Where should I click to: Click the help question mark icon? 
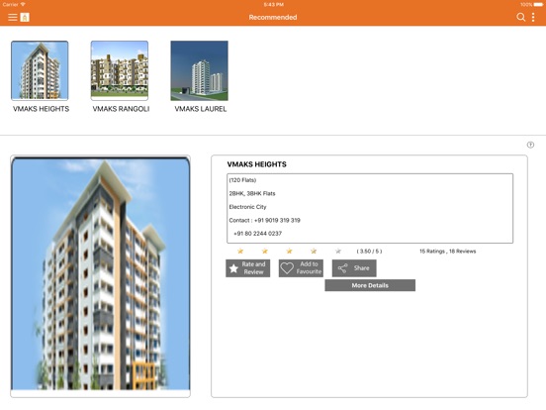click(x=530, y=145)
